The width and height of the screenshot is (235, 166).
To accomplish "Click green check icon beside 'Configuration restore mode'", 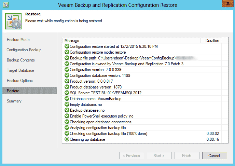I will pos(67,52).
